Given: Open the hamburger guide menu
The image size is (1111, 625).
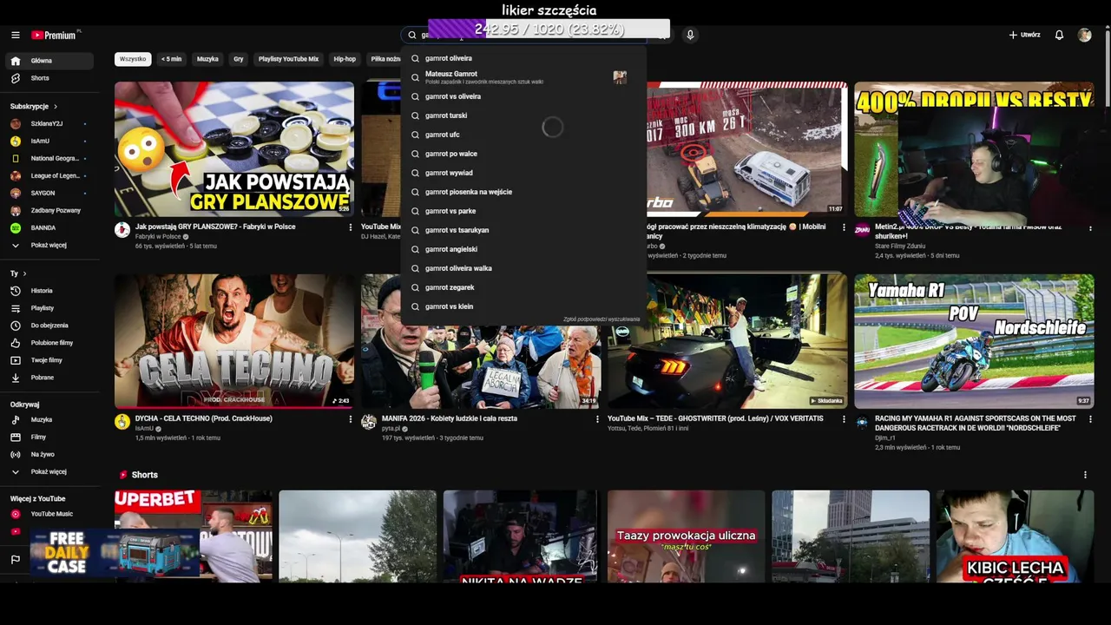Looking at the screenshot, I should tap(16, 35).
